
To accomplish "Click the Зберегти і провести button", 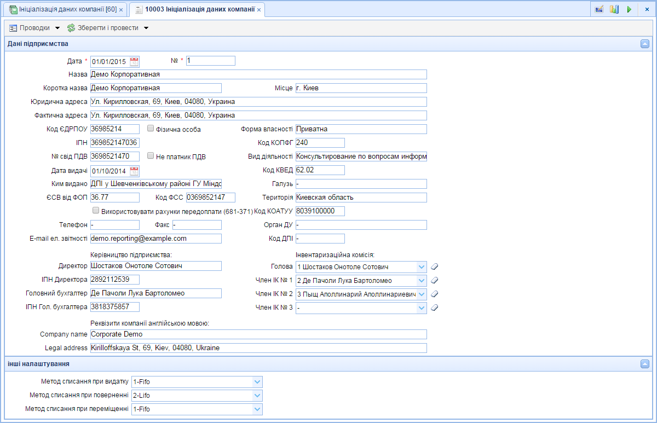I will [x=108, y=28].
